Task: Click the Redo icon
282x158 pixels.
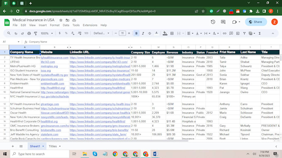Action: point(22,34)
